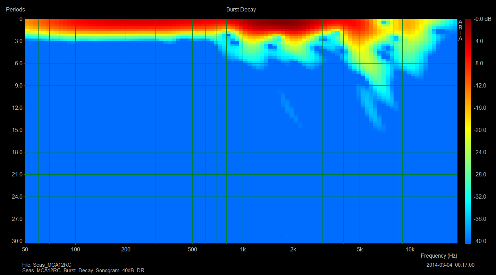
Task: Select the -40.0 dB scale label
Action: point(482,241)
